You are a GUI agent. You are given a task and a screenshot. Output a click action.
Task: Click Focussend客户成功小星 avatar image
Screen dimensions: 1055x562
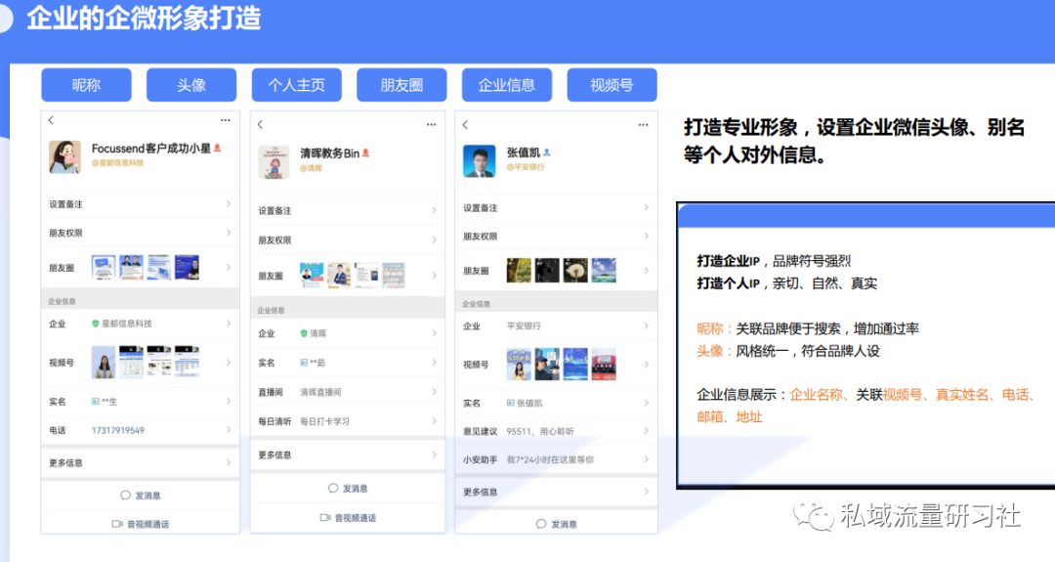(64, 156)
